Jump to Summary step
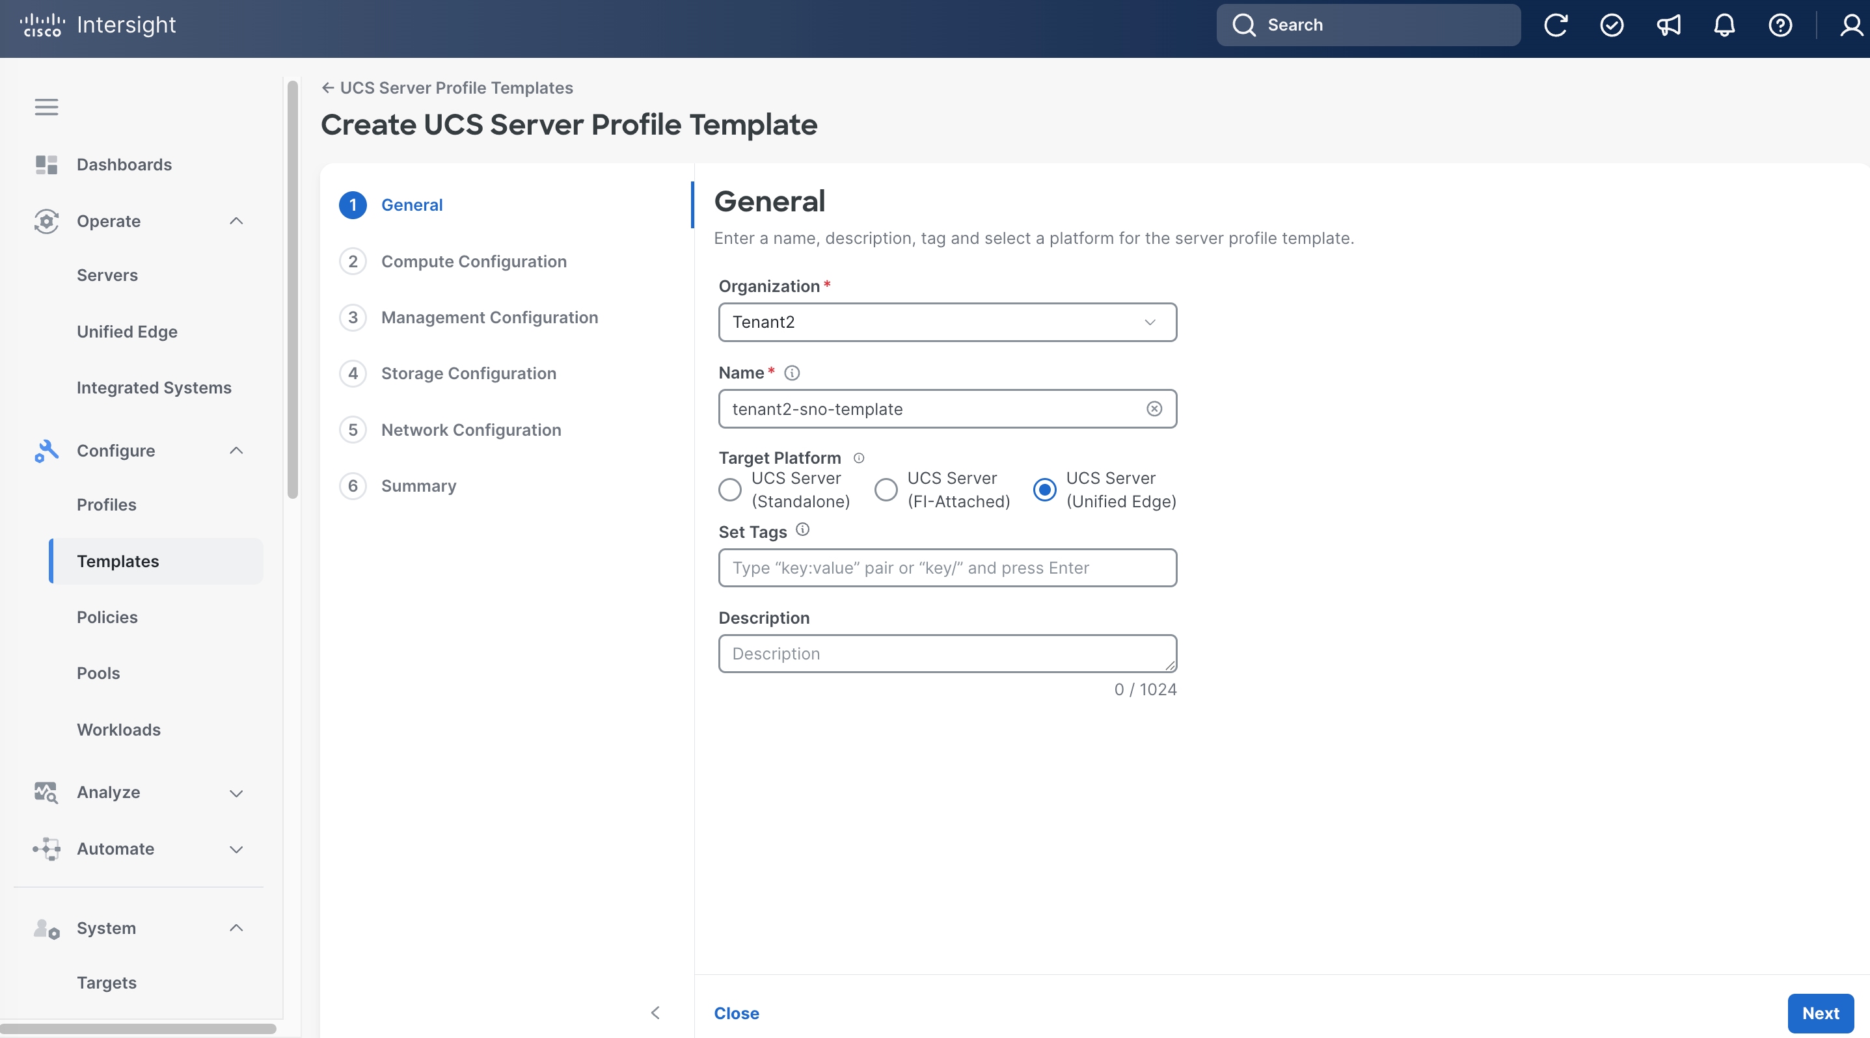This screenshot has height=1038, width=1870. pyautogui.click(x=419, y=486)
